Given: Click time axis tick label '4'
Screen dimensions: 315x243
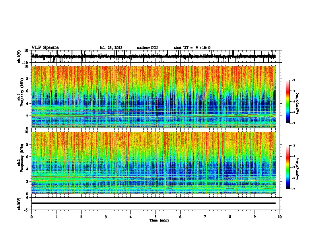Looking at the screenshot, I should [x=131, y=217].
